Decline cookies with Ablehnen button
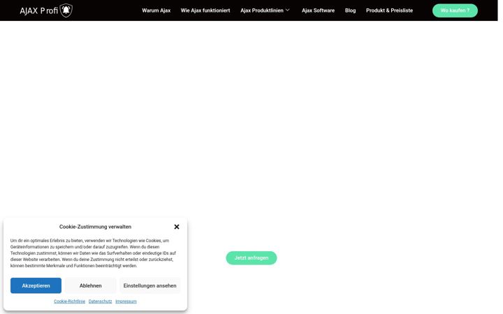 pyautogui.click(x=90, y=285)
